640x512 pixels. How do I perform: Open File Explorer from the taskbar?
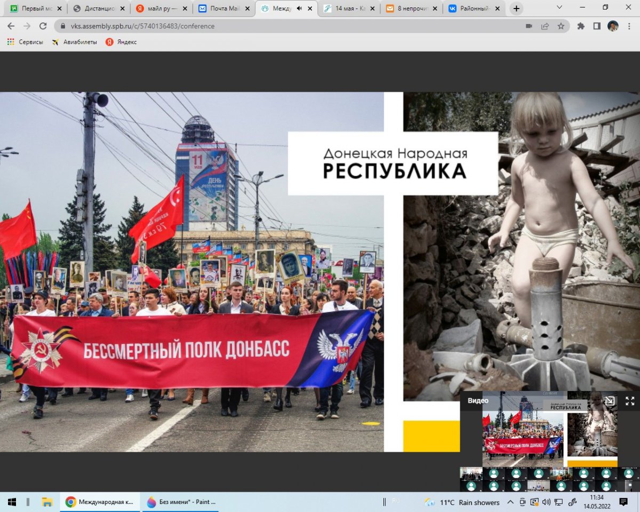47,502
